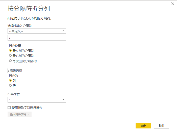
Task: Enable the 使用特殊字符进行拆分 checkbox
Action: [9, 108]
